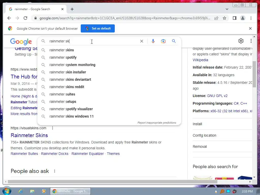Open Chrome's three-dot menu
The image size is (260, 195).
251,18
